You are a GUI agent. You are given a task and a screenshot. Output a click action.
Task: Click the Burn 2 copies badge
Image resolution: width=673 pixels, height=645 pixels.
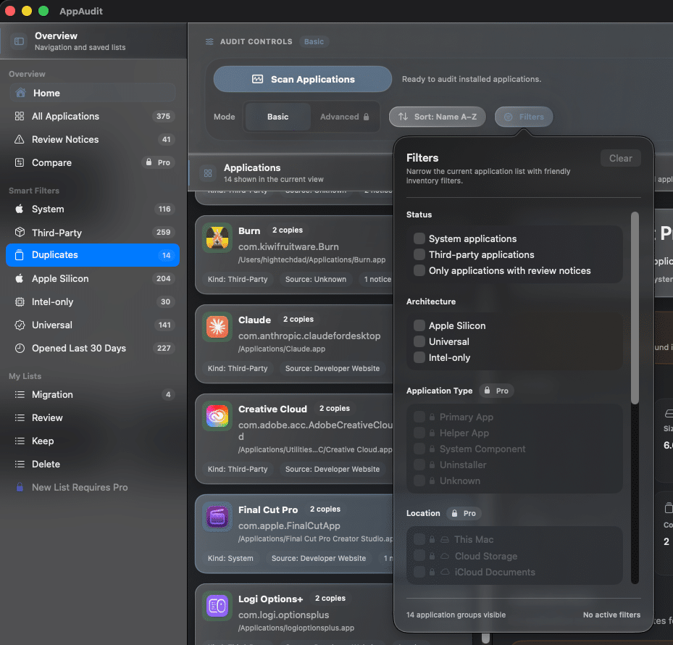pos(287,230)
